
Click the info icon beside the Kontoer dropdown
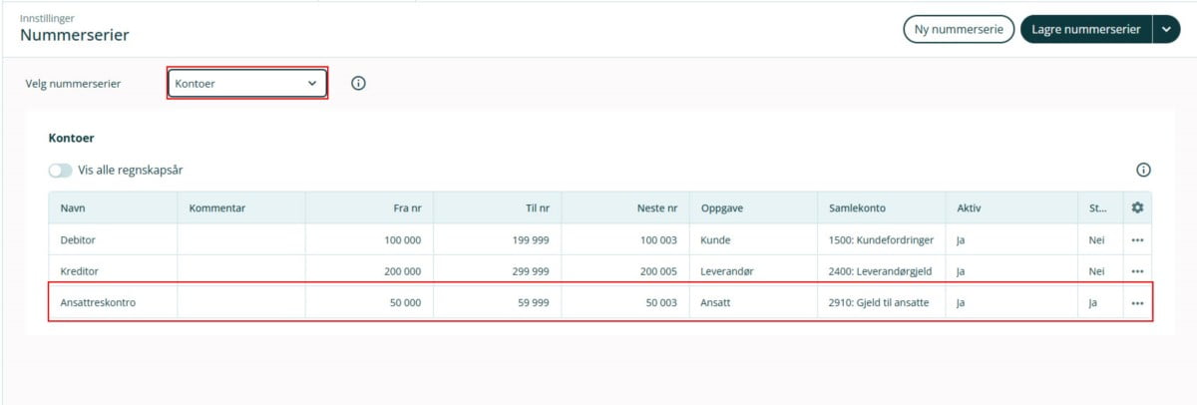click(x=358, y=84)
